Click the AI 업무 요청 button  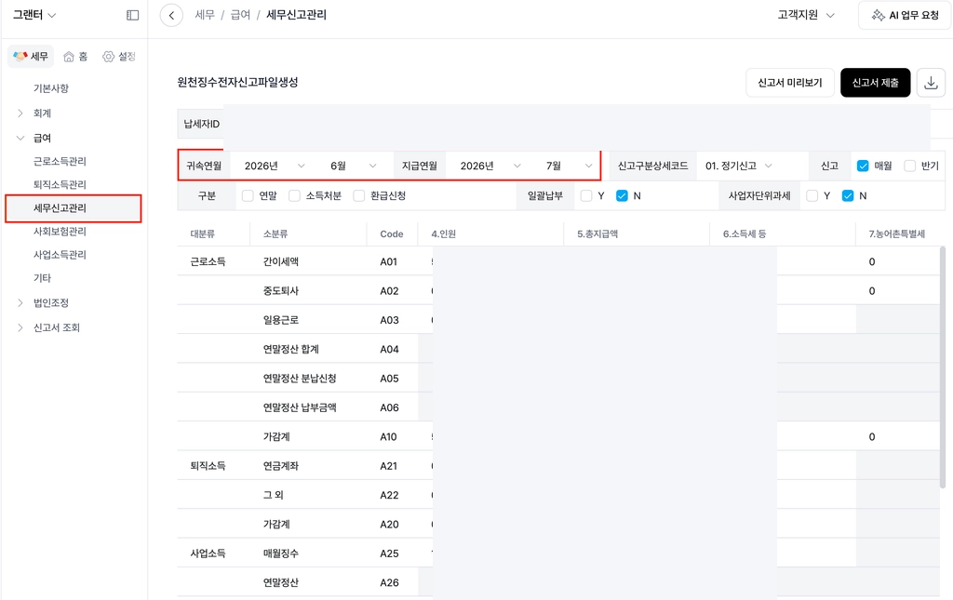(x=905, y=15)
